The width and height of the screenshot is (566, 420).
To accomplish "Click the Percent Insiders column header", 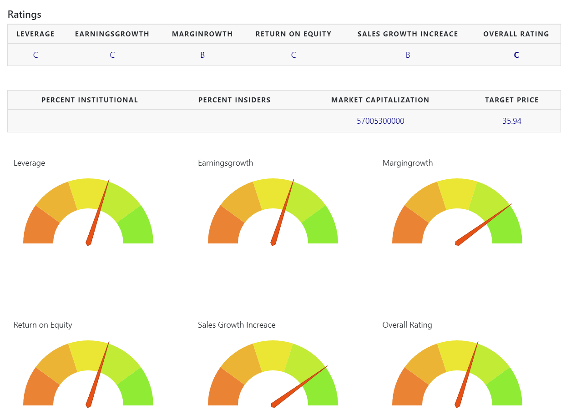I will click(x=234, y=100).
